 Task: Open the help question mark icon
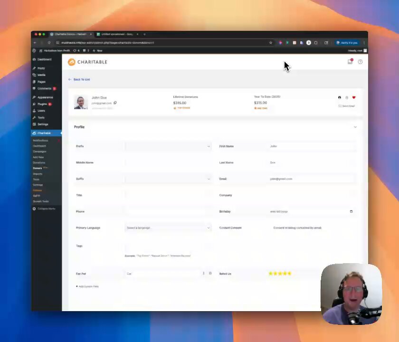pyautogui.click(x=360, y=62)
